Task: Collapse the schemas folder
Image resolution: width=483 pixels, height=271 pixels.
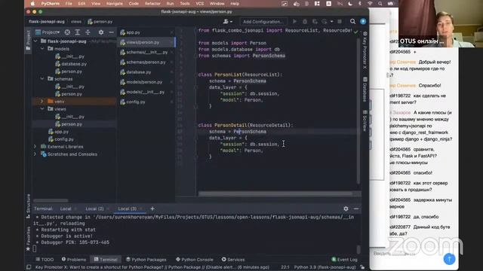Action: [x=42, y=78]
